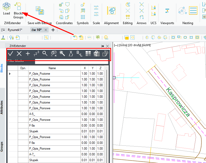Click the BL icon in panel toolbar
The width and height of the screenshot is (206, 163).
[x=79, y=53]
